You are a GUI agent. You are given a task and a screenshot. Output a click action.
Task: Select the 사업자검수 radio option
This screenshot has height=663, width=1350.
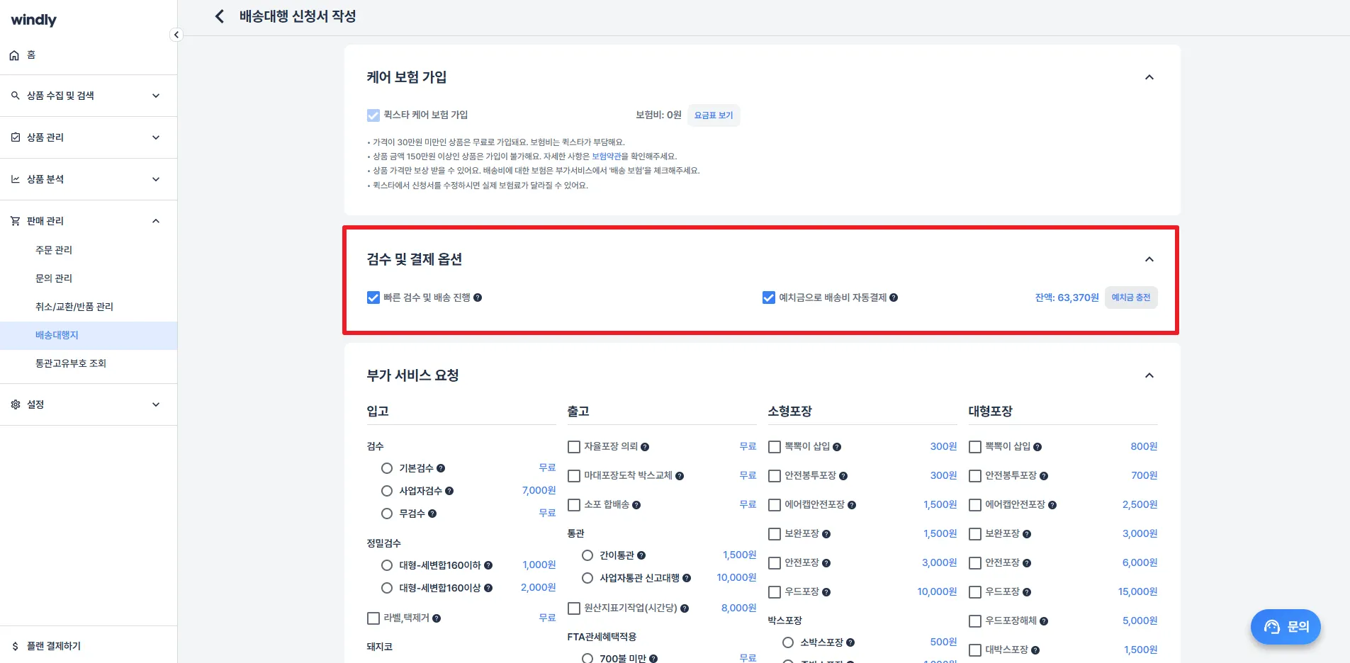[x=387, y=491]
